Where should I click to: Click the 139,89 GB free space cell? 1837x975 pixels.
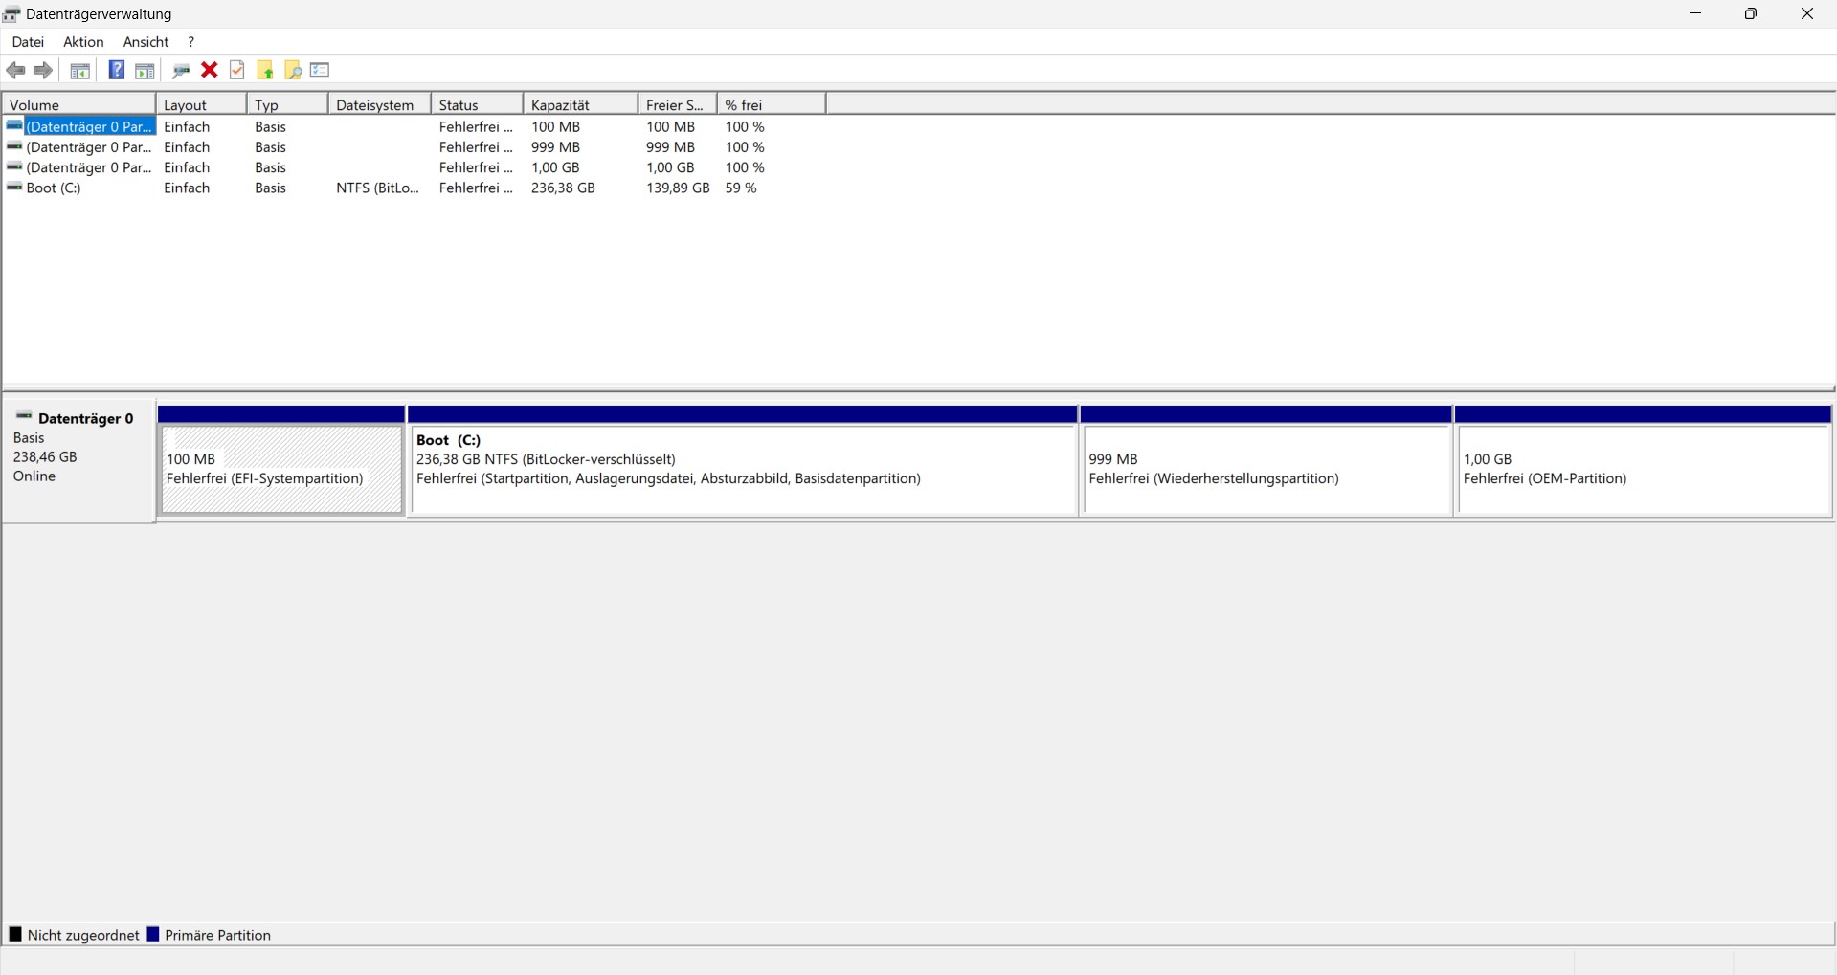coord(678,188)
